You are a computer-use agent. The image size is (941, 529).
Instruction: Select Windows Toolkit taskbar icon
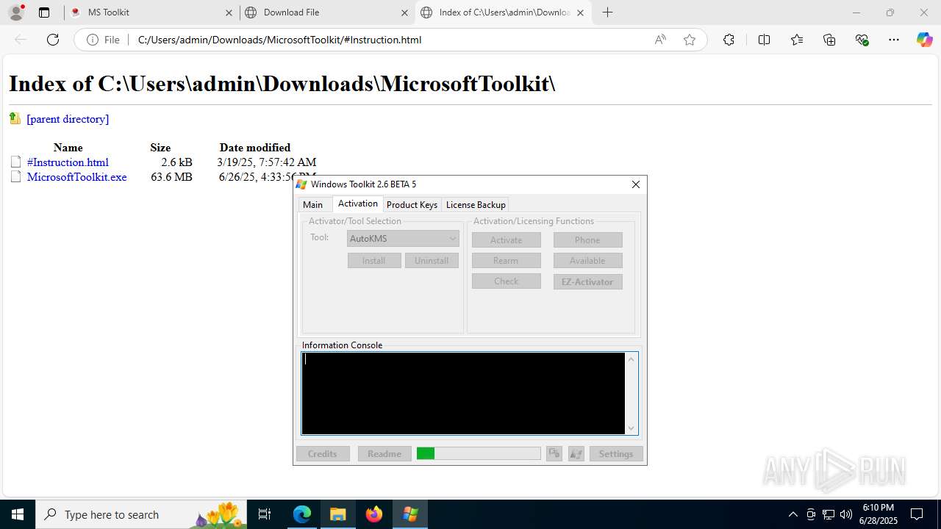click(x=409, y=514)
